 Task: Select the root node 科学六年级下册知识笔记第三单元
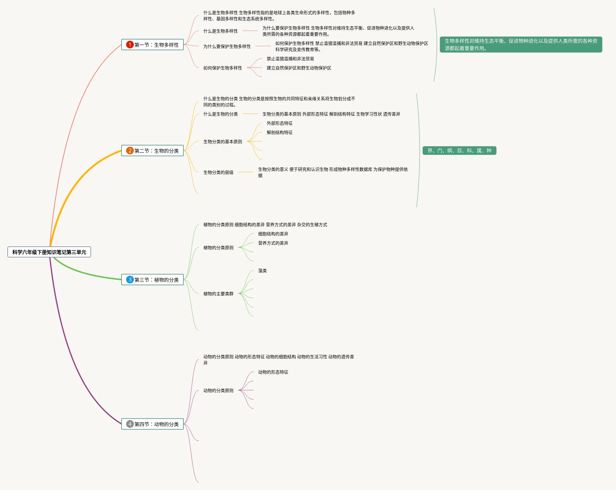(49, 252)
